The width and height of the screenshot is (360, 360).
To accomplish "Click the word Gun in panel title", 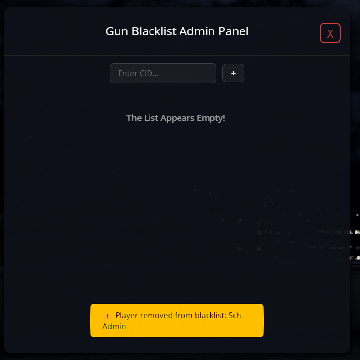I will (x=117, y=31).
